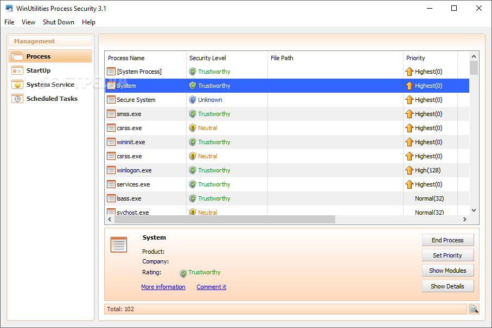This screenshot has width=492, height=328.
Task: Click the Trustworthy shield for [System Process]
Action: 193,72
